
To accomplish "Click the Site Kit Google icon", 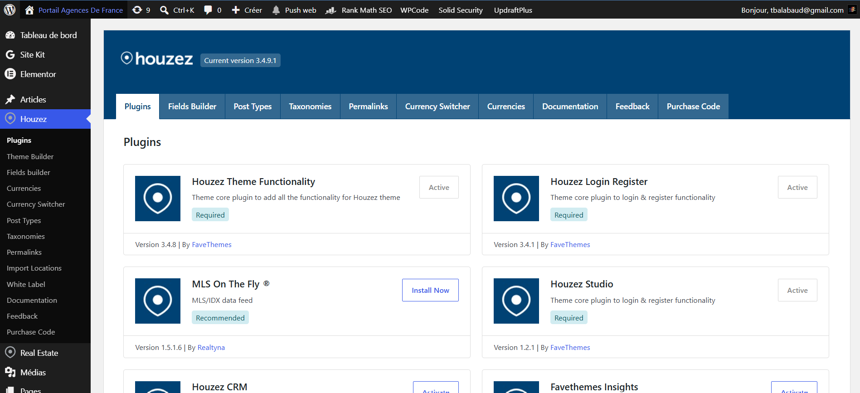I will click(x=10, y=54).
